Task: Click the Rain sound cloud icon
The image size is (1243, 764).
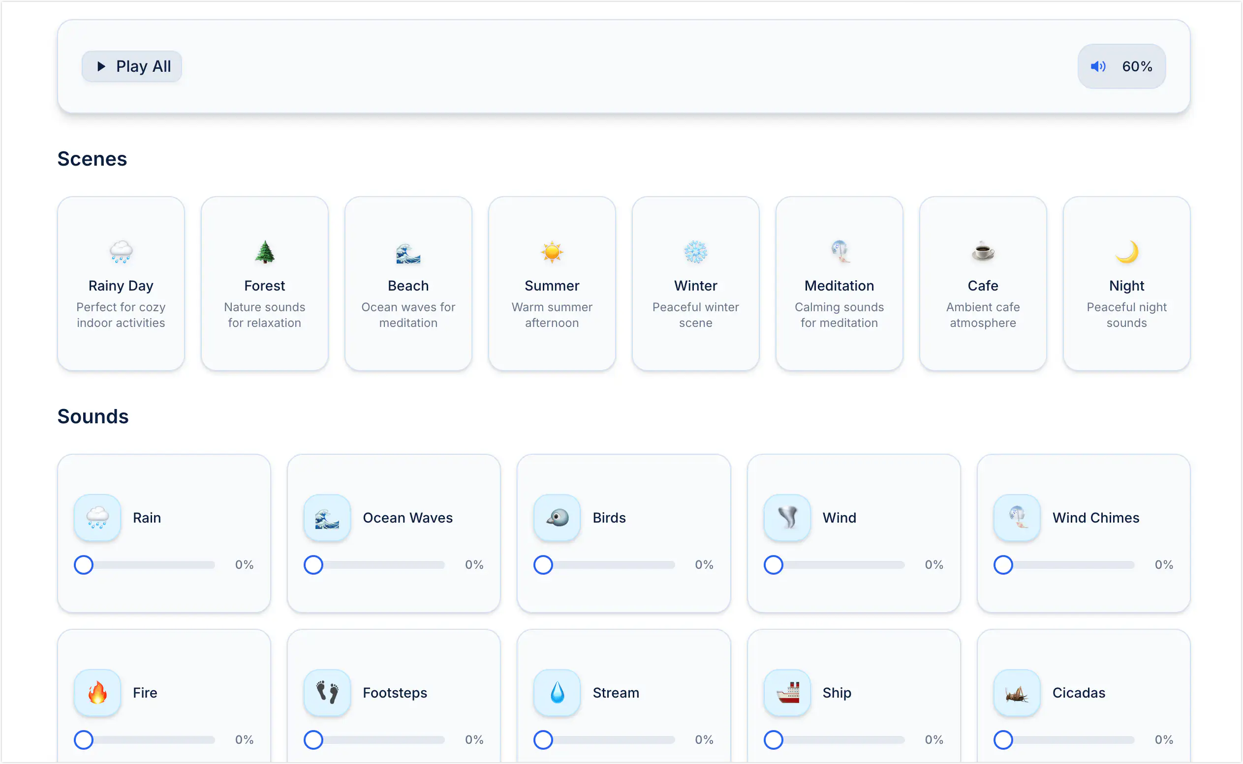Action: coord(97,517)
